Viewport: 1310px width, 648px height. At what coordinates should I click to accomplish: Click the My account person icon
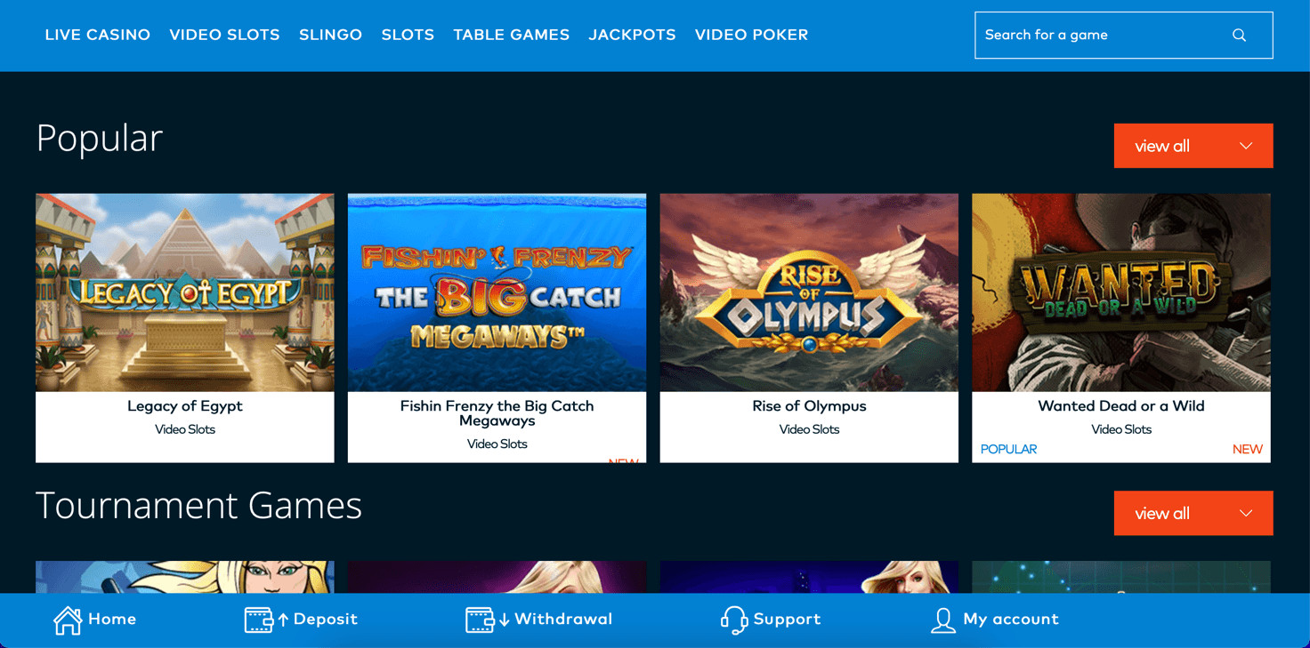(942, 620)
